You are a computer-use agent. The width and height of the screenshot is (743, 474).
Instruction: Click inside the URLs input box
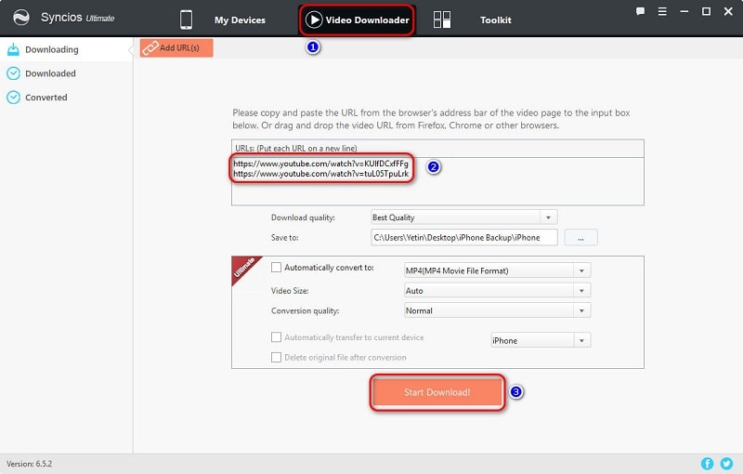[437, 181]
